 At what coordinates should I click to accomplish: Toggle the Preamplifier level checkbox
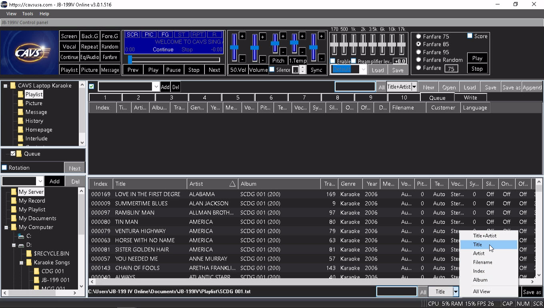pyautogui.click(x=354, y=61)
